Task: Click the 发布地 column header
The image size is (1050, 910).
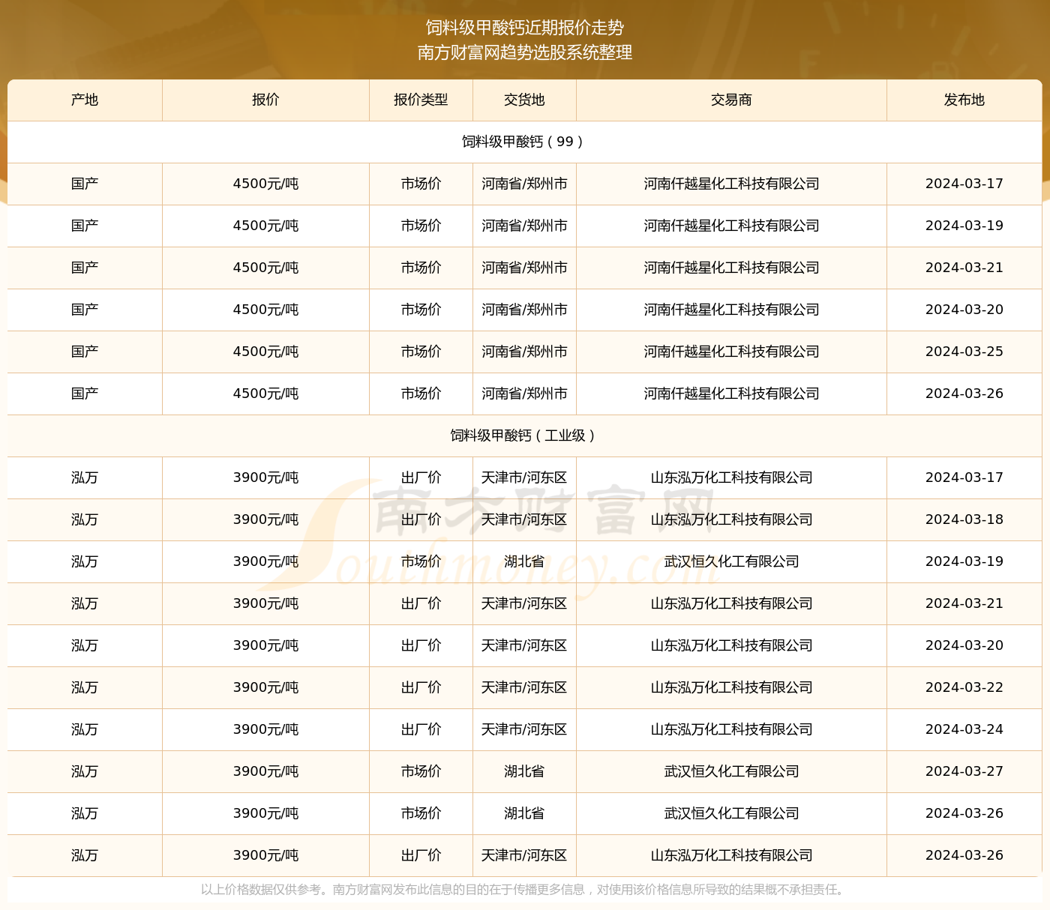Action: (964, 100)
